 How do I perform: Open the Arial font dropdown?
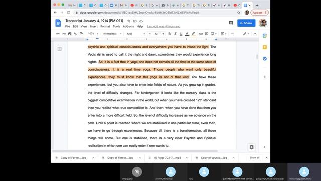click(136, 34)
